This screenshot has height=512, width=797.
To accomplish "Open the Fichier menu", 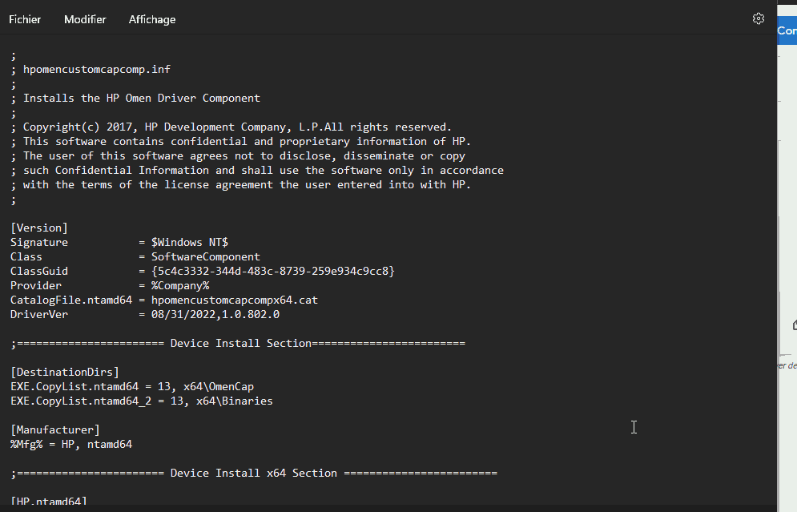I will 25,19.
